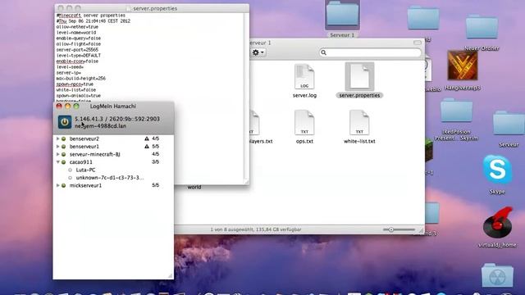The height and width of the screenshot is (295, 525).
Task: Click the level-name=world line in editor
Action: coord(76,33)
